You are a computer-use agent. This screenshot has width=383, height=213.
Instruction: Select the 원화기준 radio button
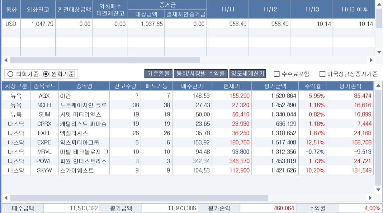coord(46,74)
